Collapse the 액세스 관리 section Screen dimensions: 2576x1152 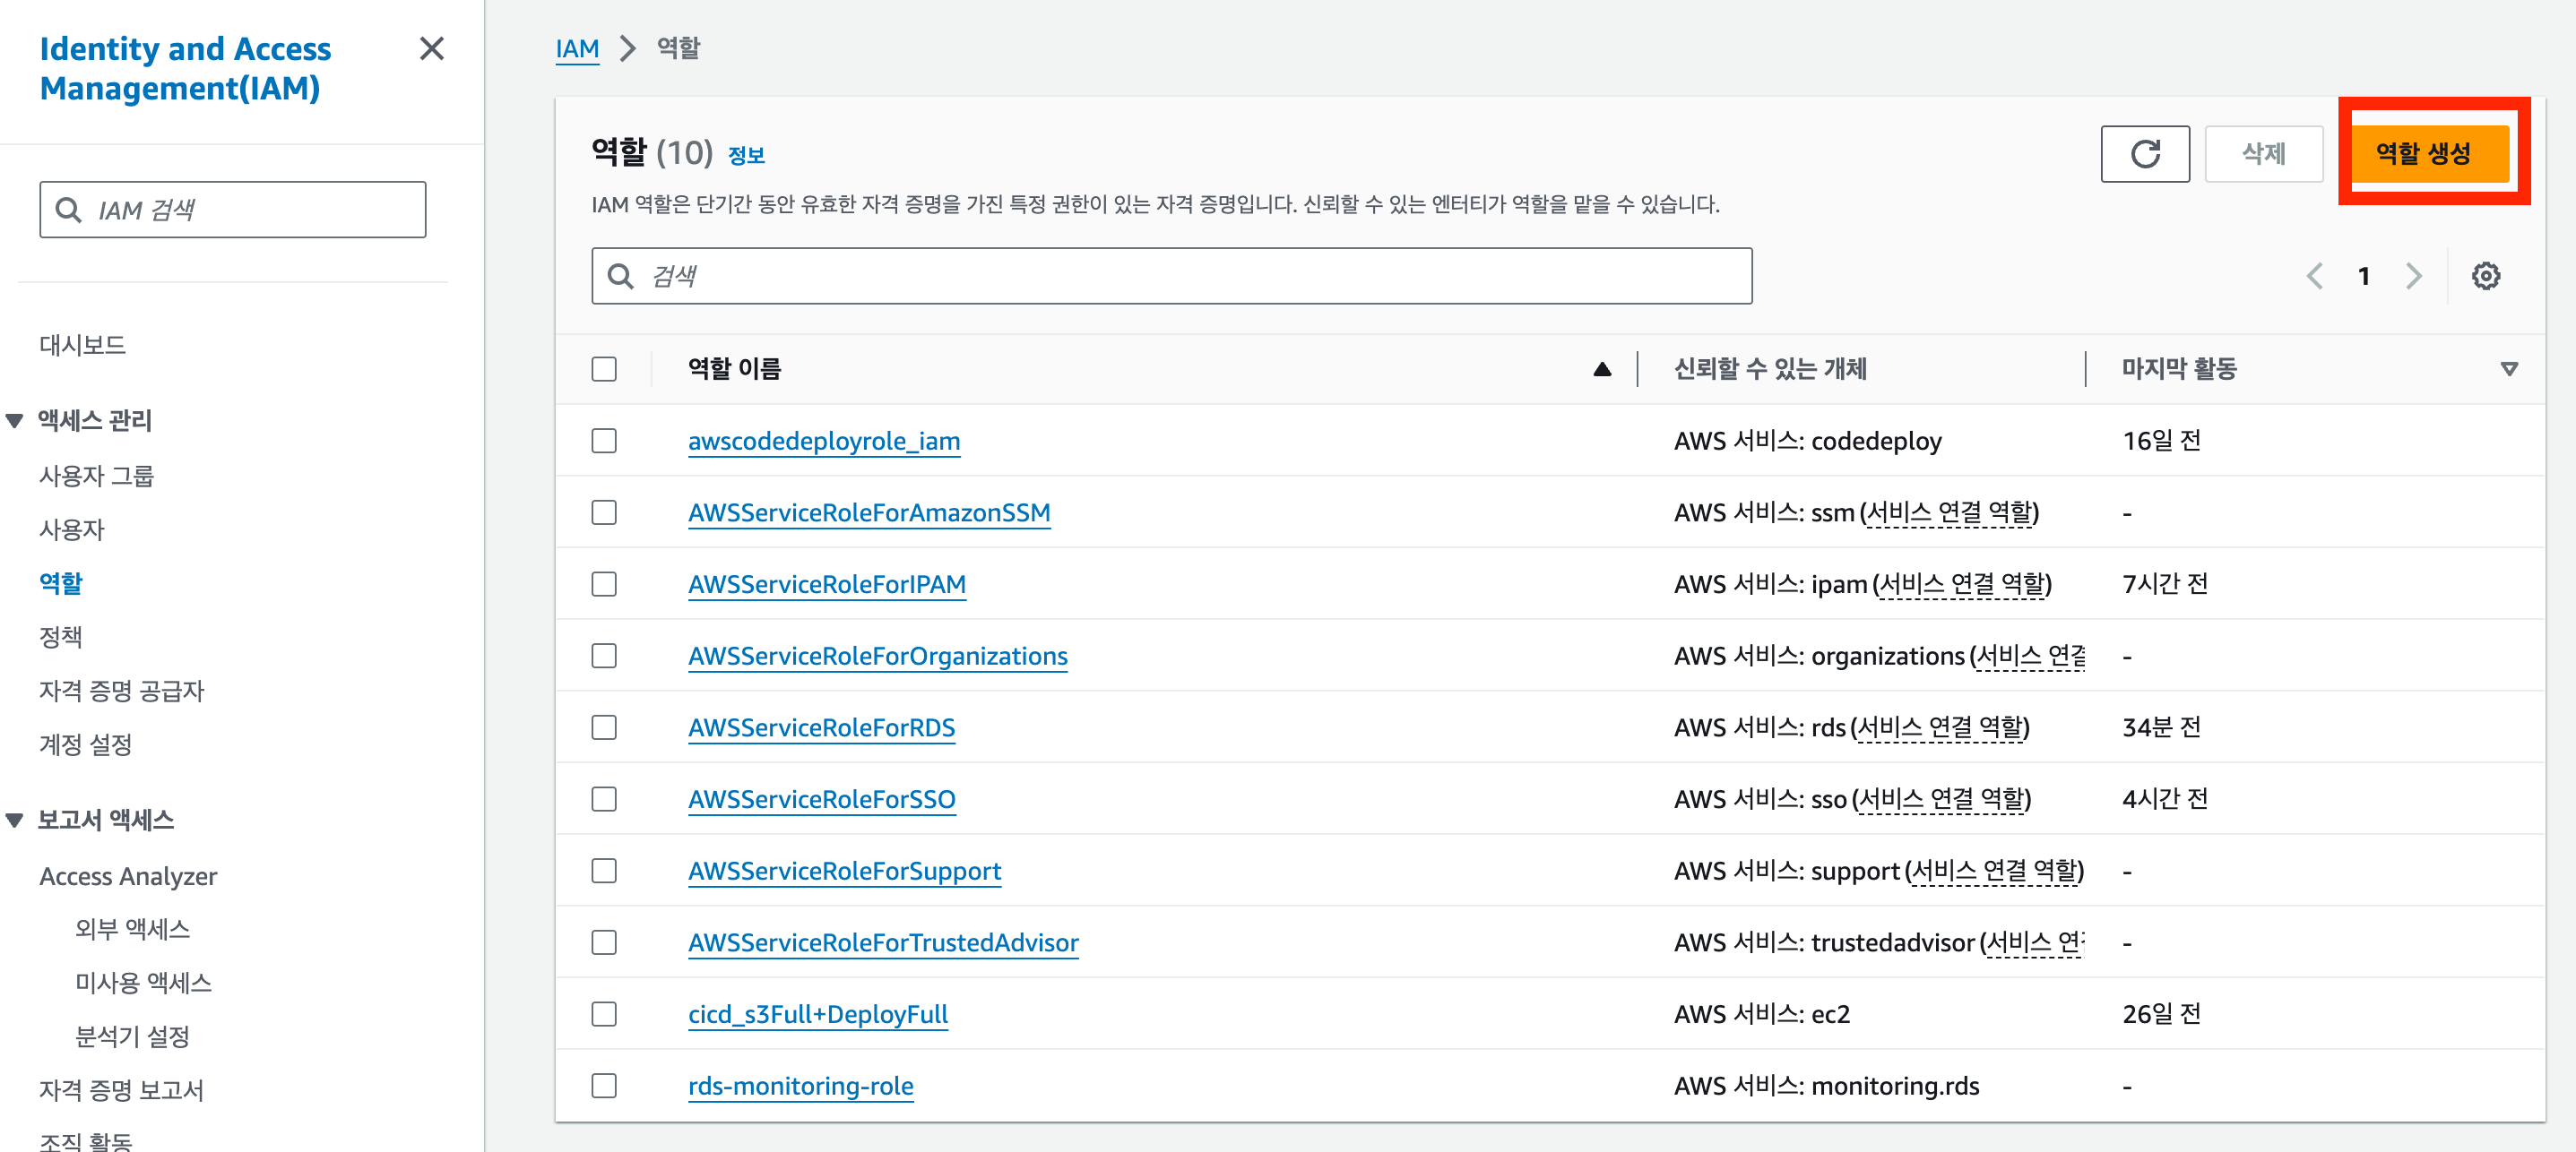pos(15,421)
